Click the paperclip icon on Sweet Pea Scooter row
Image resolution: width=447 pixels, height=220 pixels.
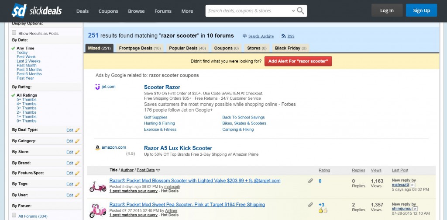(x=310, y=205)
